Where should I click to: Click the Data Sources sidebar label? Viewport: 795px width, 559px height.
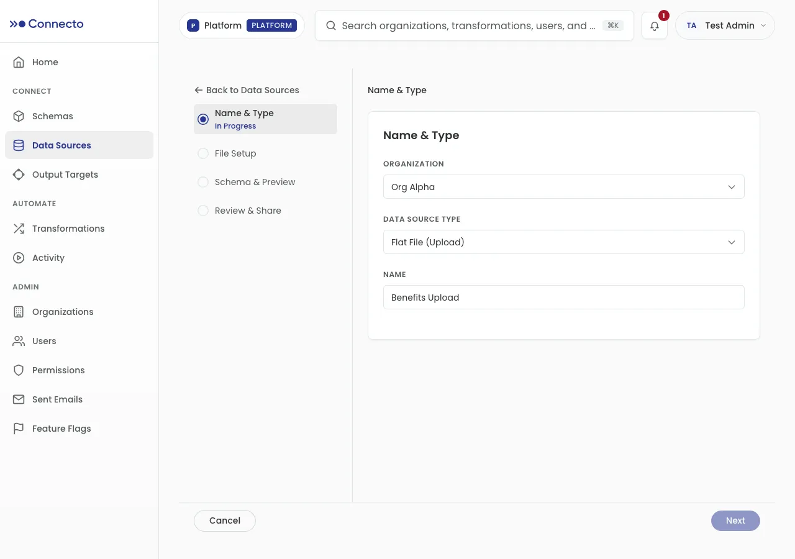(61, 145)
